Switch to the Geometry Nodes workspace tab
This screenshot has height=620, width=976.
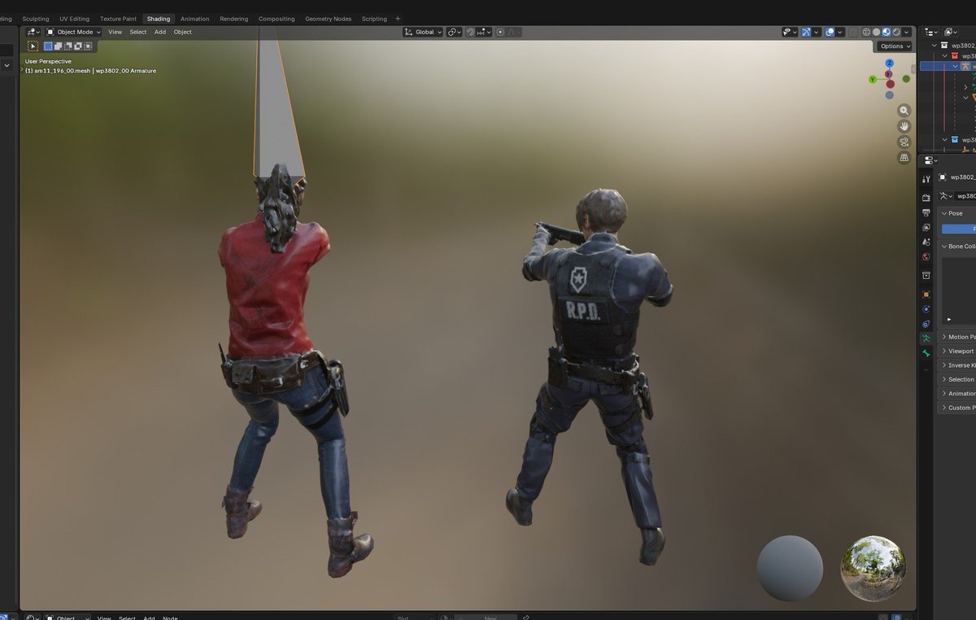pyautogui.click(x=329, y=19)
